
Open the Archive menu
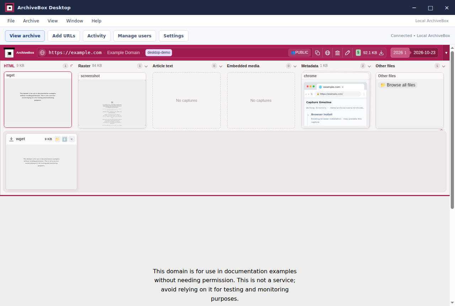tap(31, 21)
